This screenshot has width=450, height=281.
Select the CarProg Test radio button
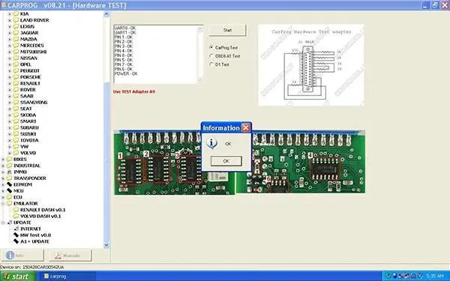click(x=211, y=47)
